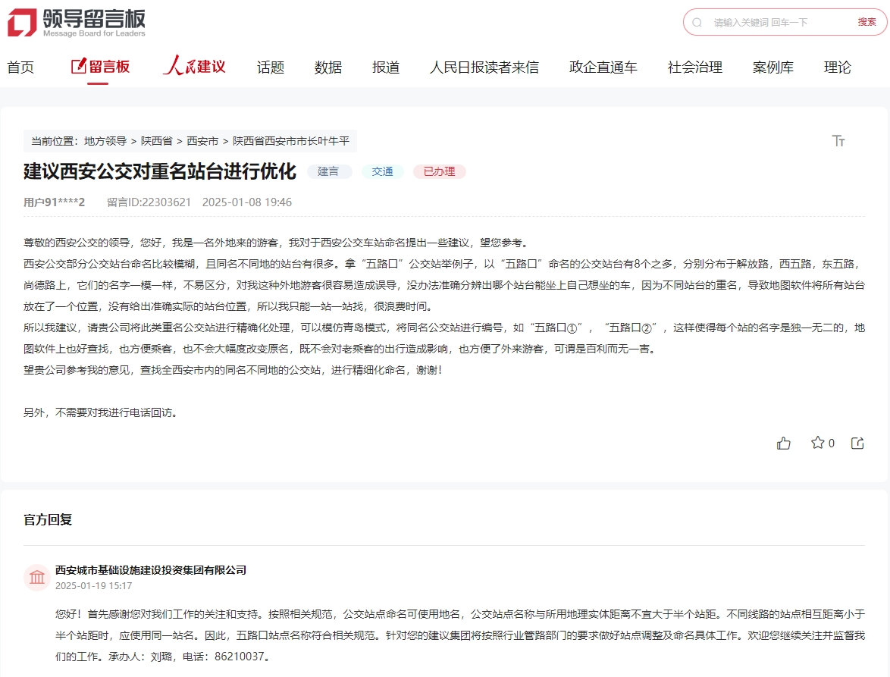Viewport: 890px width, 677px height.
Task: Open 人民日报读者来信 nav item
Action: tap(484, 67)
